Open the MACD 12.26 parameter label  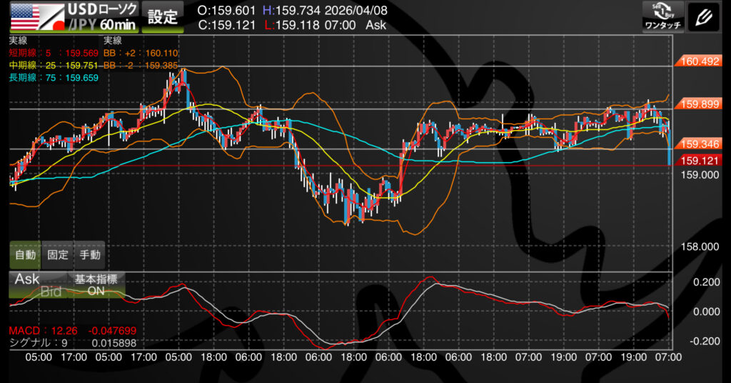(41, 331)
